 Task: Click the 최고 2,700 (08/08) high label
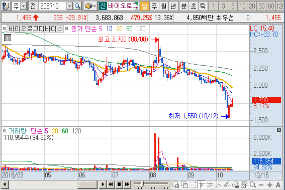(123, 39)
